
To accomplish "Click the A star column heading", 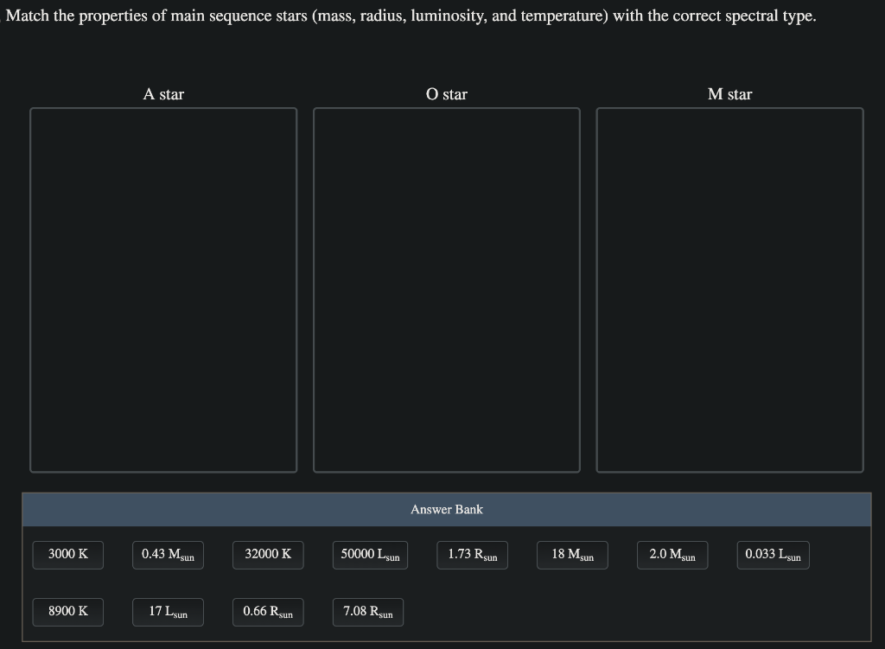I will [x=163, y=93].
